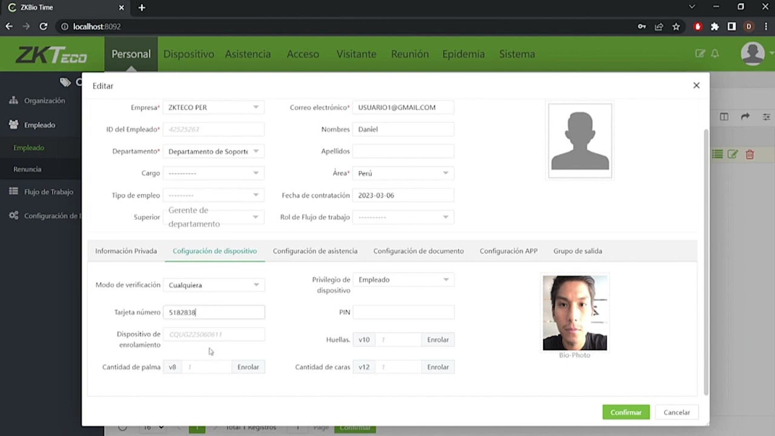Image resolution: width=775 pixels, height=436 pixels.
Task: Click the Flujo de Trabajo sidebar icon
Action: coord(13,191)
